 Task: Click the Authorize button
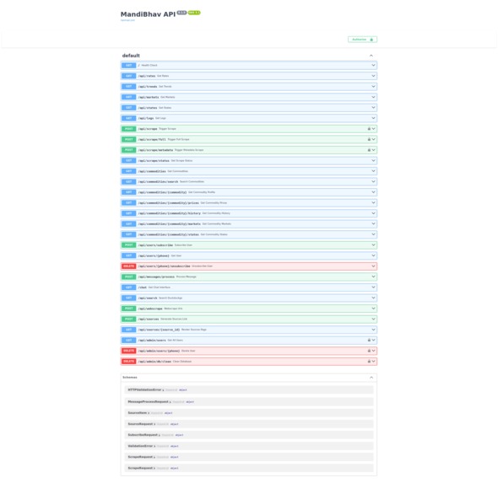[362, 40]
